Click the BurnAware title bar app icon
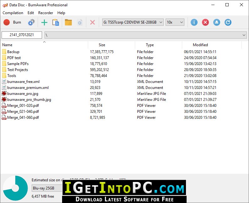The image size is (249, 203). click(x=5, y=5)
